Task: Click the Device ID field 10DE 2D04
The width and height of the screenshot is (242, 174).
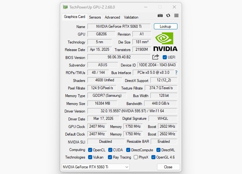Action: click(x=157, y=65)
